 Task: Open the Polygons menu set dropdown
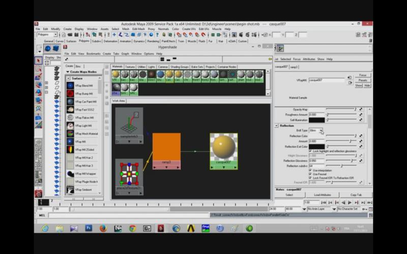point(47,35)
